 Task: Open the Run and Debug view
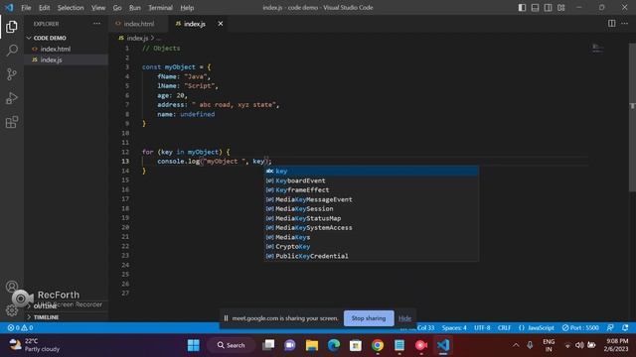12,98
